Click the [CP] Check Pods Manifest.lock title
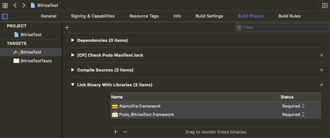Screen dimensions: 330x138 point(110,55)
